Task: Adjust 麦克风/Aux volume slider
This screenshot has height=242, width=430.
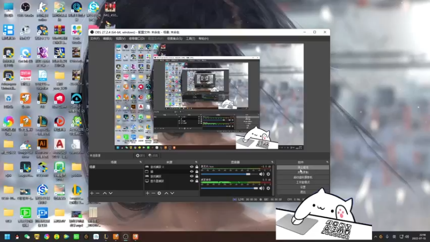Action: tap(230, 174)
